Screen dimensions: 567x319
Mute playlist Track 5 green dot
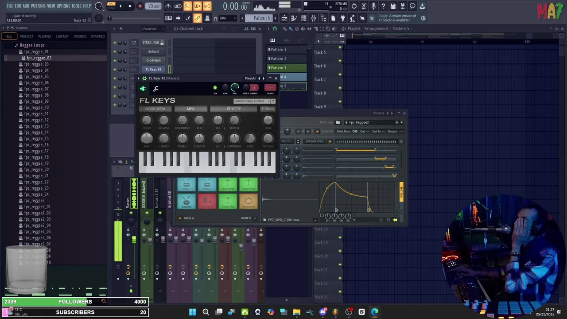click(340, 47)
